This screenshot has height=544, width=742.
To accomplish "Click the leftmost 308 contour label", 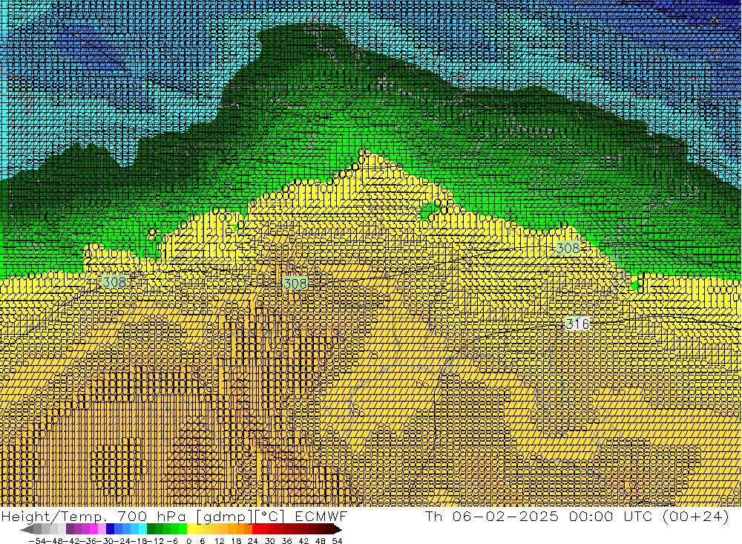I will click(x=114, y=283).
